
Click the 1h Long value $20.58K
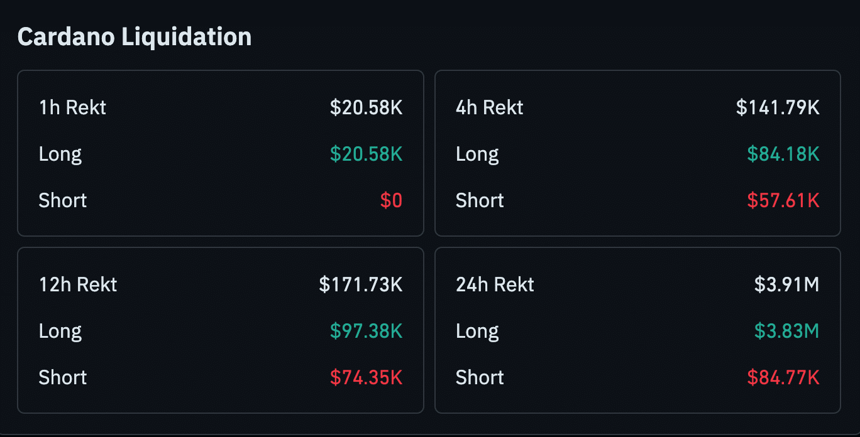click(366, 154)
